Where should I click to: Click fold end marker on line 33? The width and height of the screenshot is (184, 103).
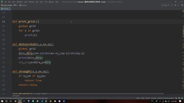click(x=11, y=62)
